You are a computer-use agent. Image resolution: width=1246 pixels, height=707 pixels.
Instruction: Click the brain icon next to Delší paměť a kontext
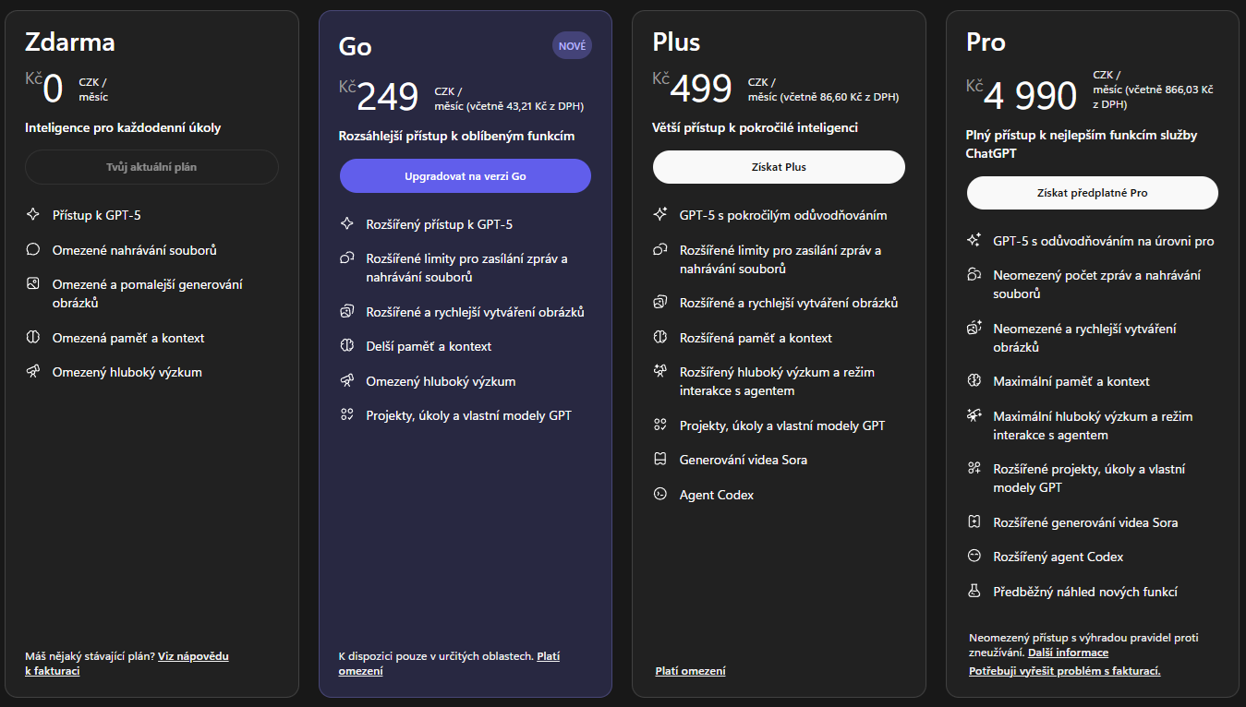(347, 346)
